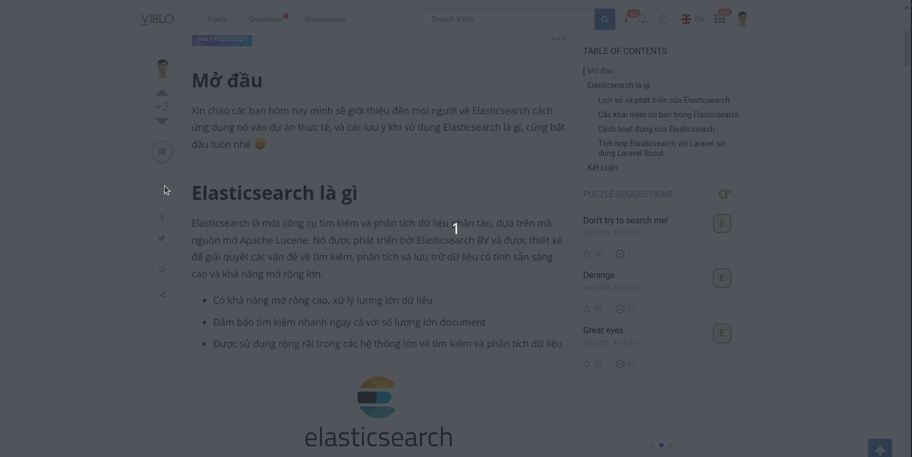Open the puzzle 'Don't try to search me!'
The image size is (912, 457).
[626, 221]
